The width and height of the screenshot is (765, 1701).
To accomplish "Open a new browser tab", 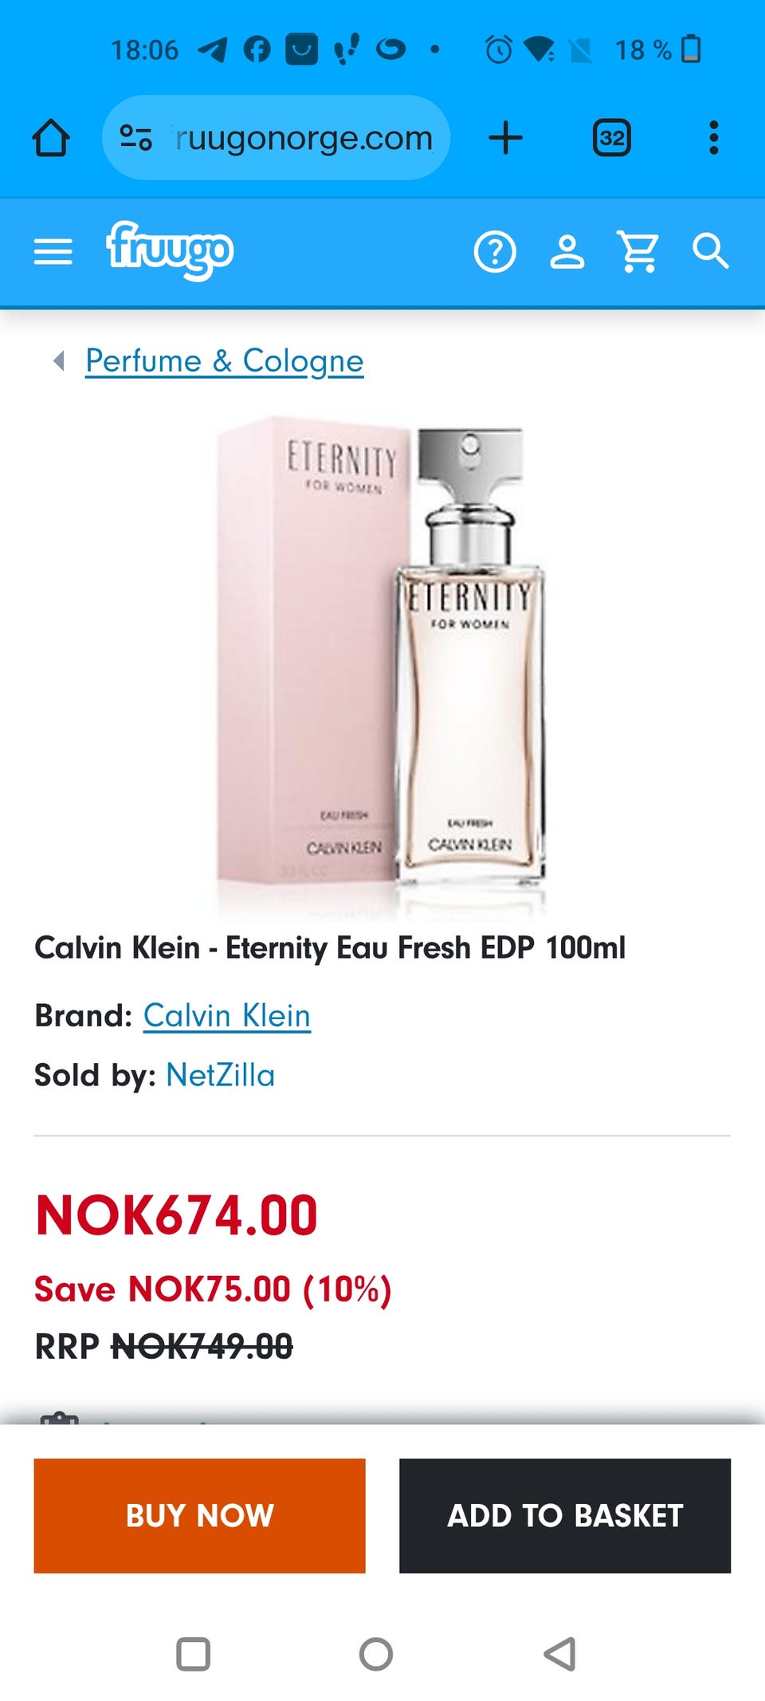I will click(505, 138).
